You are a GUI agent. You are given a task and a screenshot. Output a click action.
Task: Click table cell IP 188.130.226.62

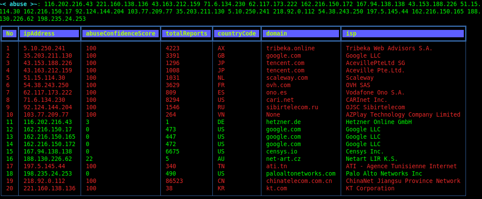(x=48, y=159)
